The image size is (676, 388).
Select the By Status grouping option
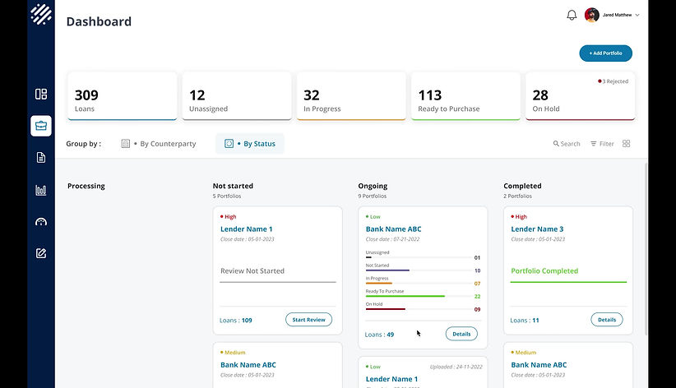tap(250, 144)
